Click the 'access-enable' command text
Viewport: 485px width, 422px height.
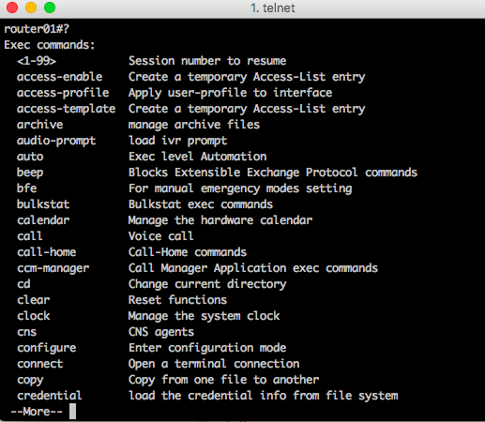(x=60, y=77)
